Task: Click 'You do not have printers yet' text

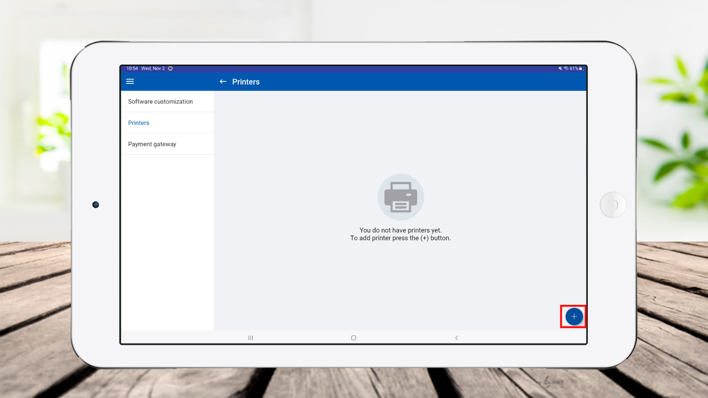Action: [x=400, y=230]
